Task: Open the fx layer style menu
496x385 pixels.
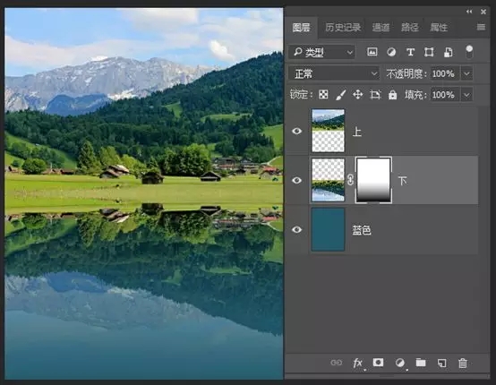Action: (x=358, y=363)
